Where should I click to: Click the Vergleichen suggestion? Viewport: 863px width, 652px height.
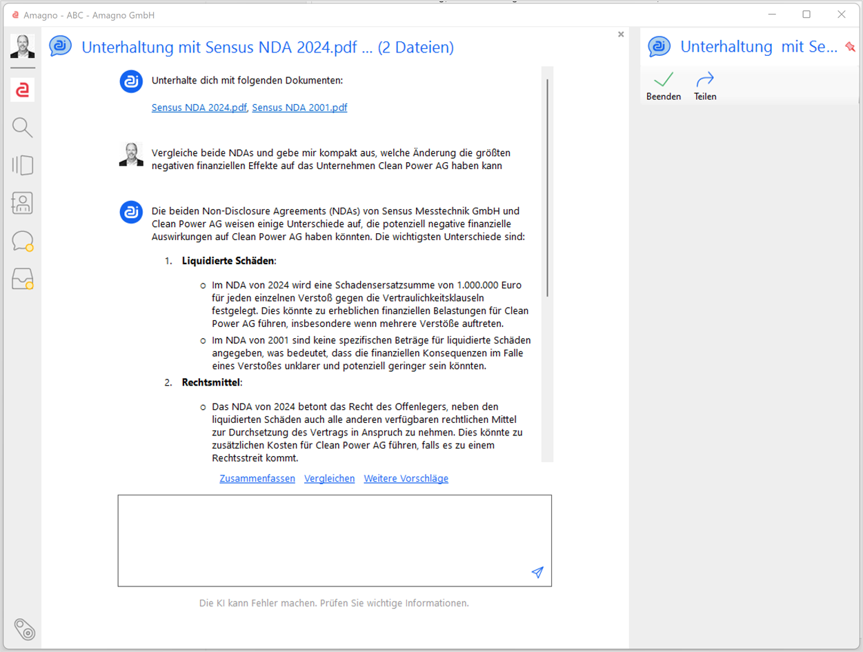point(330,478)
